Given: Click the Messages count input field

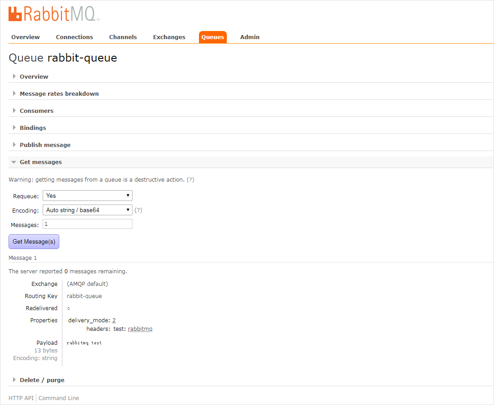Looking at the screenshot, I should pyautogui.click(x=88, y=224).
